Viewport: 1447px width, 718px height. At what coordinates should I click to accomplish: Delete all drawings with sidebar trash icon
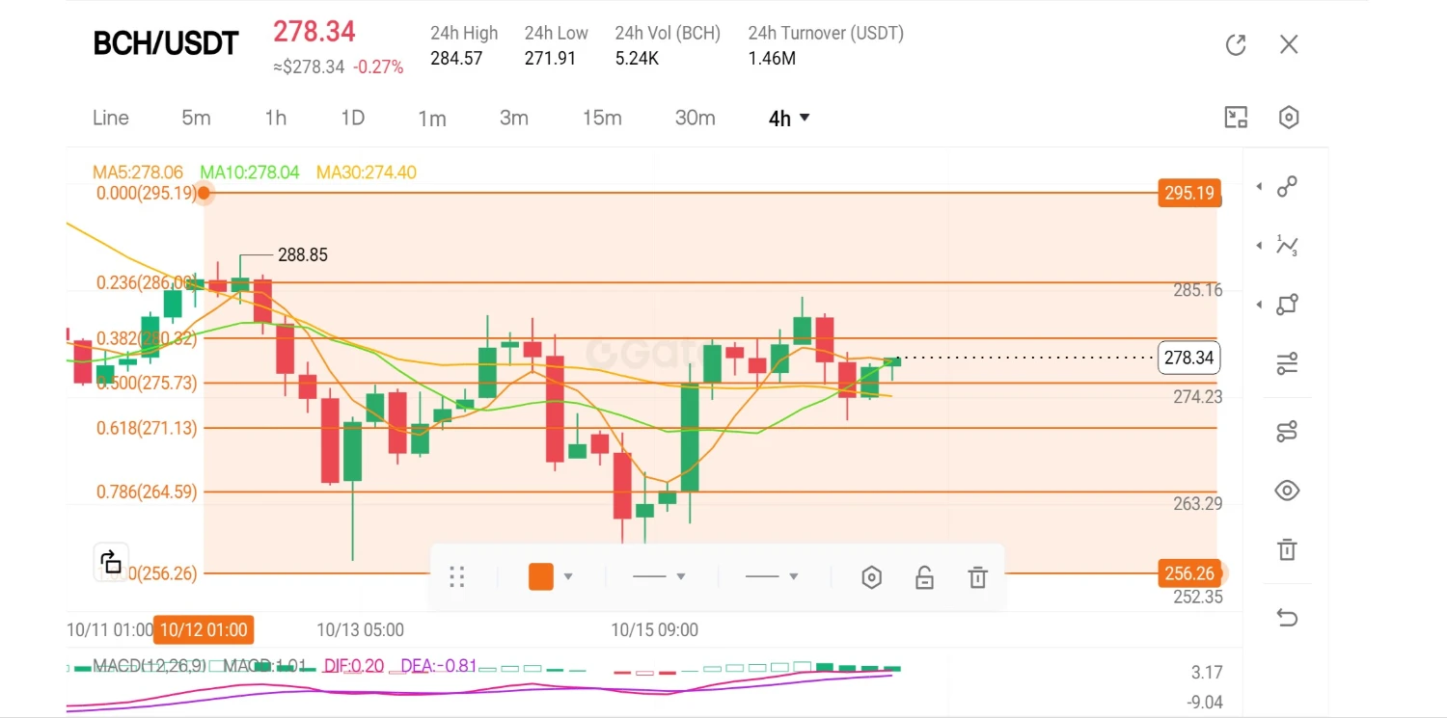point(1287,549)
